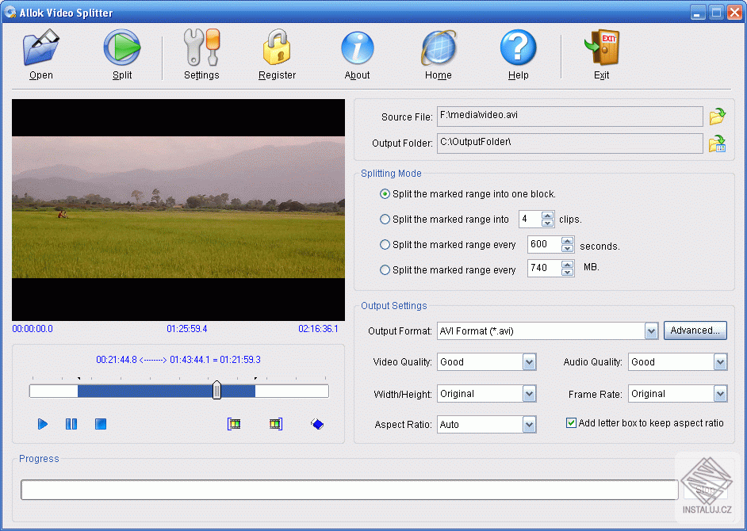
Task: Uncheck 'Add letter box to keep aspect ratio'
Action: click(x=571, y=423)
